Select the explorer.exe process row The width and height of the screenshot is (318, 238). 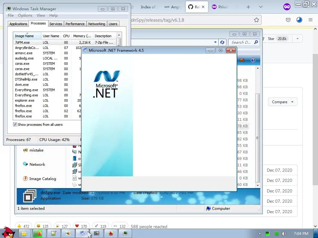coord(47,100)
